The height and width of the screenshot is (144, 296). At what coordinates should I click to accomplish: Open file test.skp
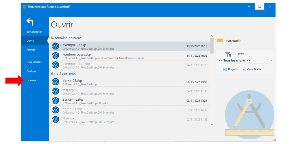click(x=130, y=91)
